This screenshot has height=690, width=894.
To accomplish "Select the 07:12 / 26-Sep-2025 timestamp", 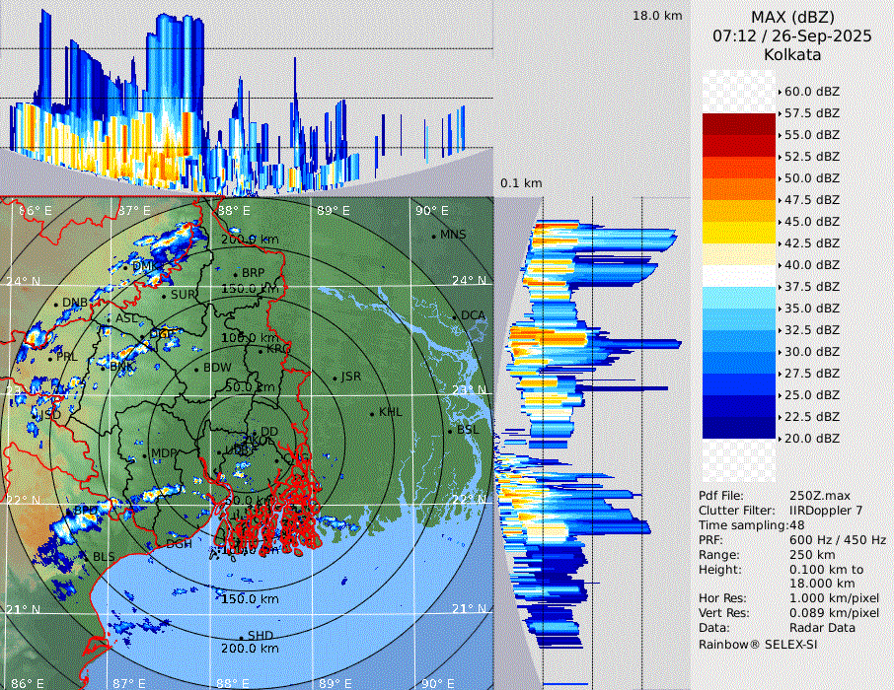I will pos(792,36).
